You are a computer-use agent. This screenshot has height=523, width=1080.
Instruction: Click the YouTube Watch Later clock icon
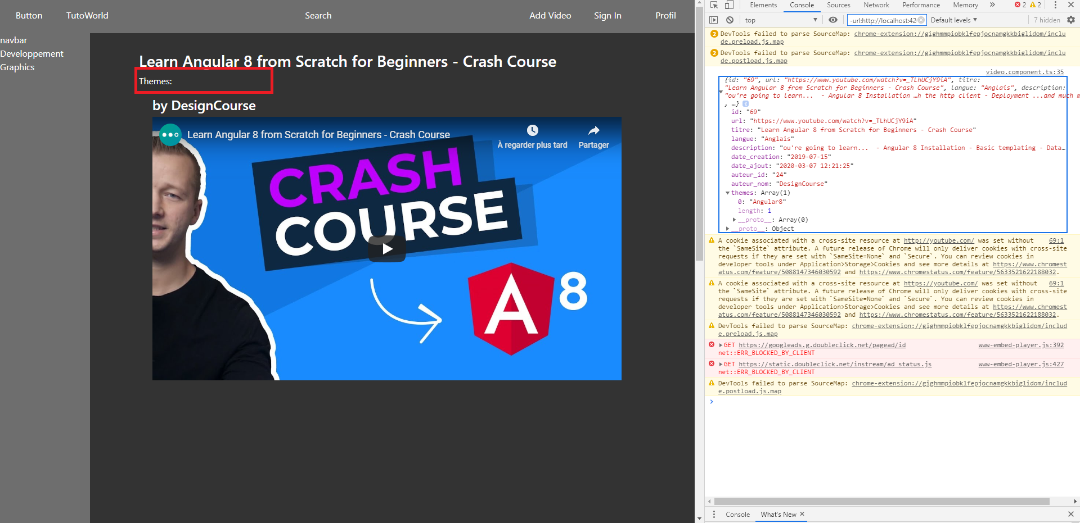click(532, 130)
